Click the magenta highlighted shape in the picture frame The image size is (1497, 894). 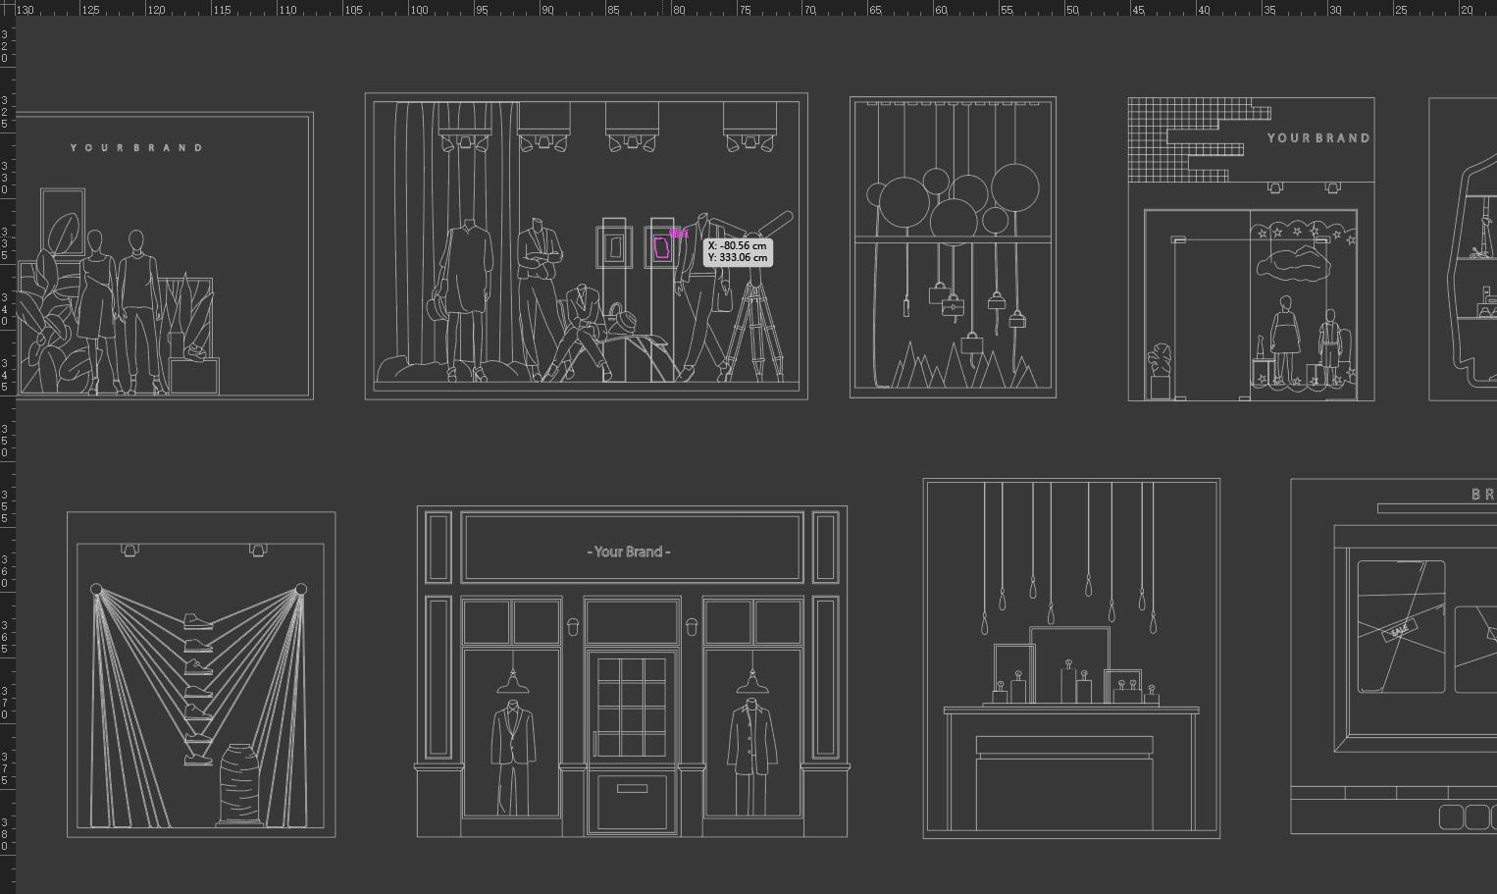pos(662,247)
